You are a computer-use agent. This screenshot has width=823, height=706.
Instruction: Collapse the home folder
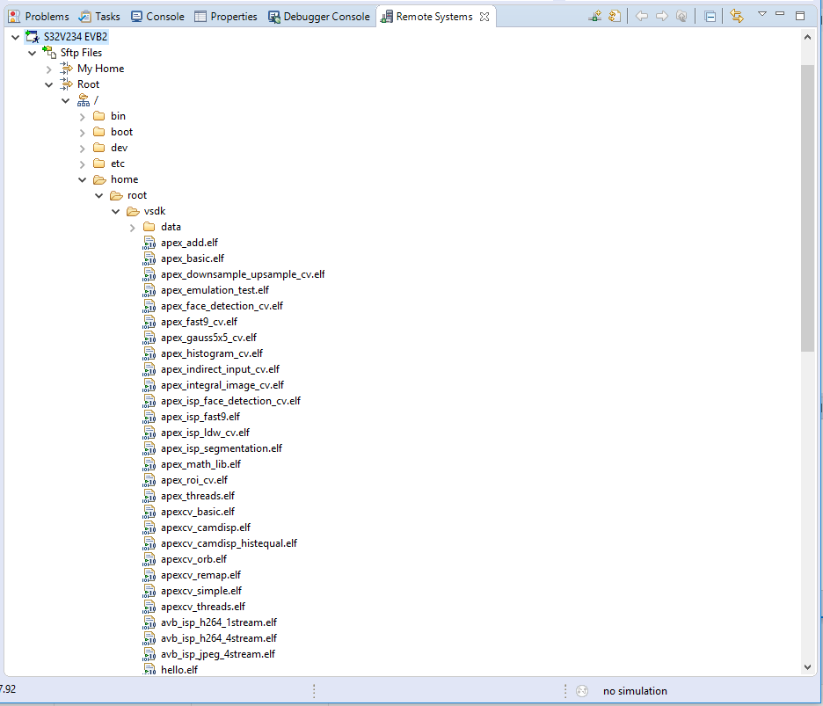[83, 179]
